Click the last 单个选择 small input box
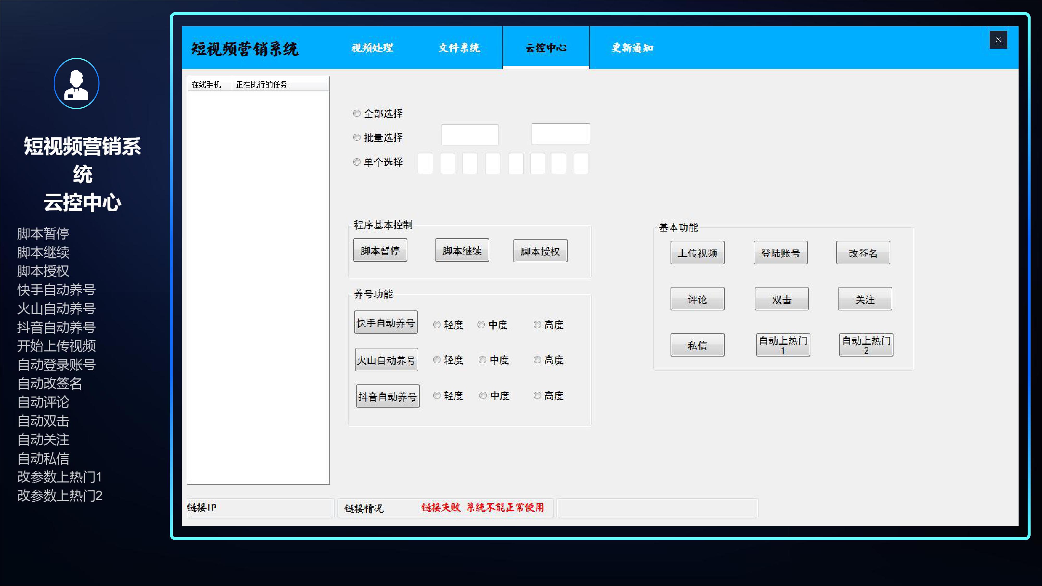Image resolution: width=1042 pixels, height=586 pixels. 581,163
